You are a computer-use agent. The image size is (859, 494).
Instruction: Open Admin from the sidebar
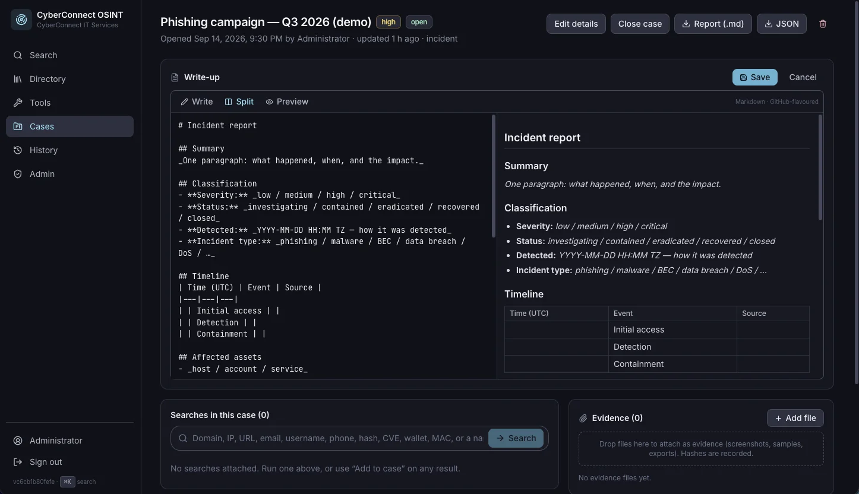pyautogui.click(x=70, y=174)
